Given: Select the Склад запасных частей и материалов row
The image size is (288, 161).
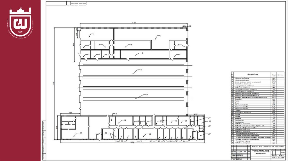Looking at the screenshot, I should (258, 82).
